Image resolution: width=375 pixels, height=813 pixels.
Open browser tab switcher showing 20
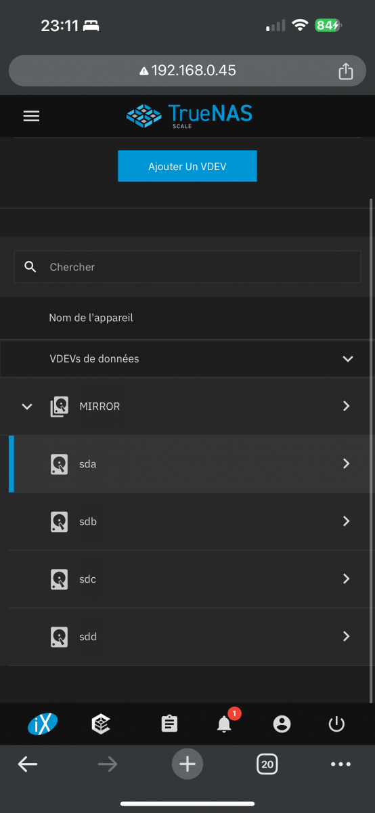(267, 764)
